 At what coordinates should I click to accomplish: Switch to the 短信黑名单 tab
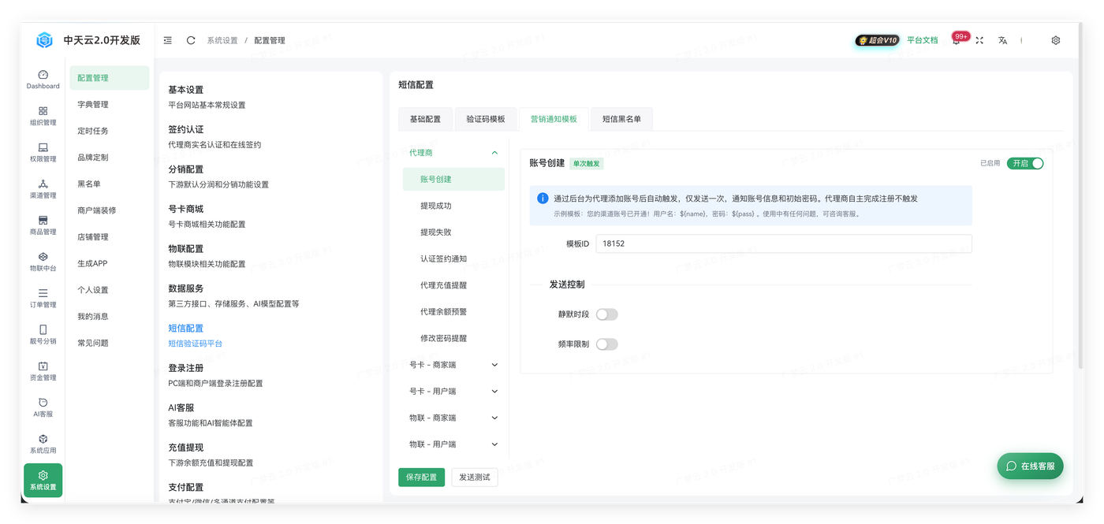click(x=621, y=119)
